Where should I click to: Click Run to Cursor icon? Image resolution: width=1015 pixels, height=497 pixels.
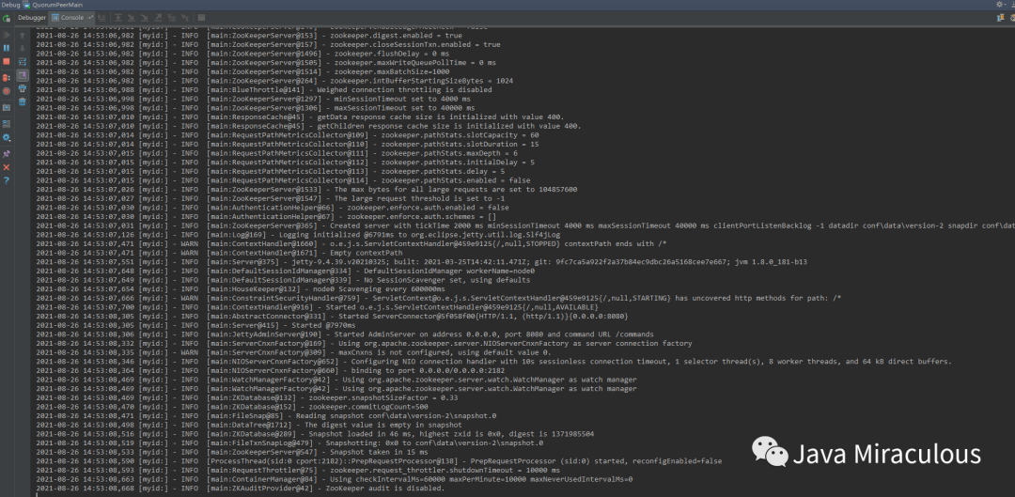(x=185, y=18)
